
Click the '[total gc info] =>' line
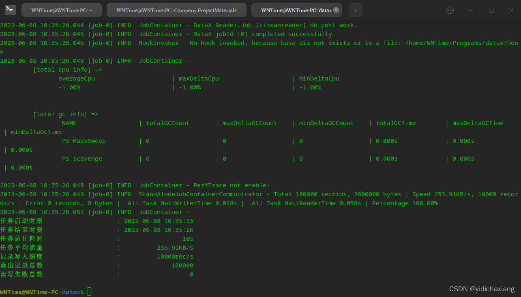pos(66,114)
